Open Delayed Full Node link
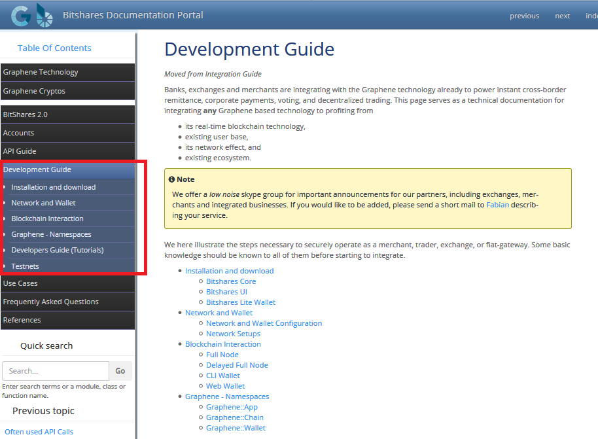Image resolution: width=598 pixels, height=439 pixels. tap(237, 365)
